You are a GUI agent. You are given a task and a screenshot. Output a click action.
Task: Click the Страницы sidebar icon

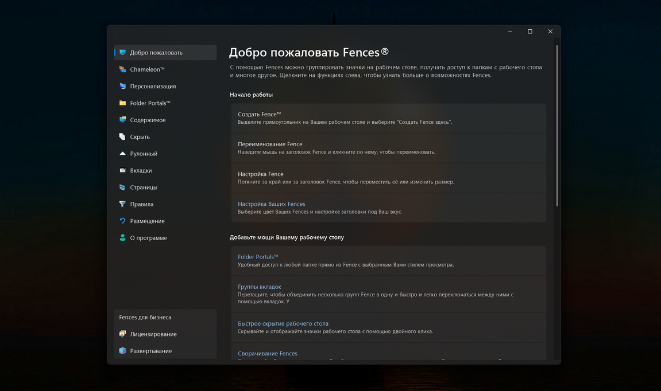pyautogui.click(x=123, y=187)
